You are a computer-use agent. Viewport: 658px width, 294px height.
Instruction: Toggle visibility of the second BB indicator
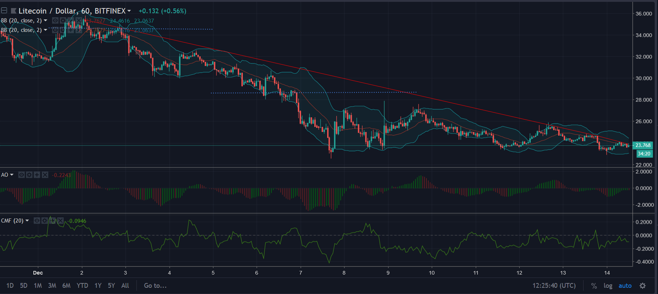[x=55, y=30]
